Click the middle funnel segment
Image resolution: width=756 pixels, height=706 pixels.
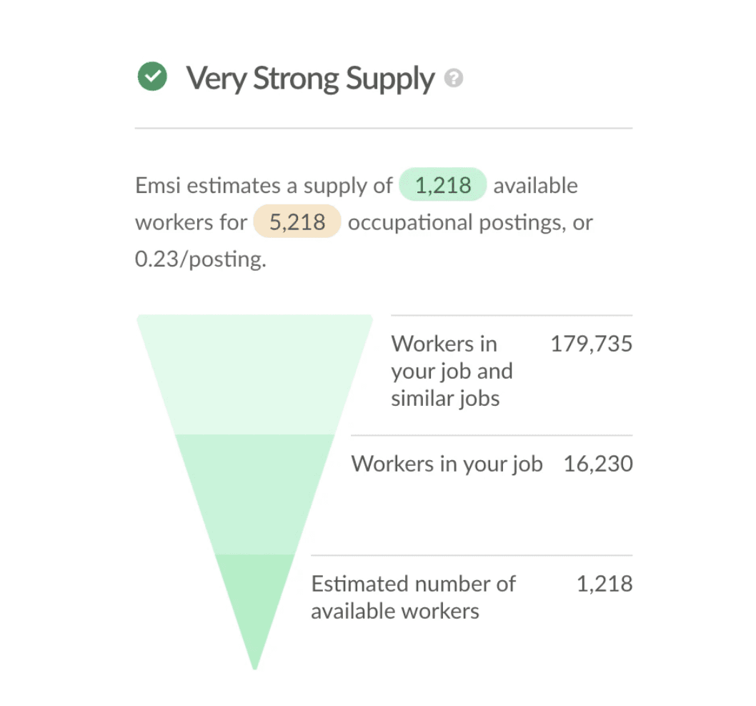tap(254, 494)
